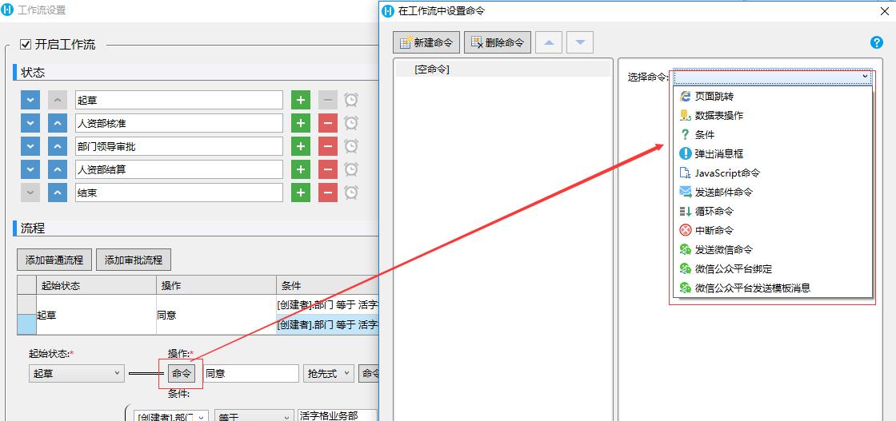
Task: Open the 抢先式 dropdown
Action: click(329, 374)
